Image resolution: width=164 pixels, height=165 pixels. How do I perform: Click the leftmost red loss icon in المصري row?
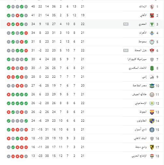point(8,24)
